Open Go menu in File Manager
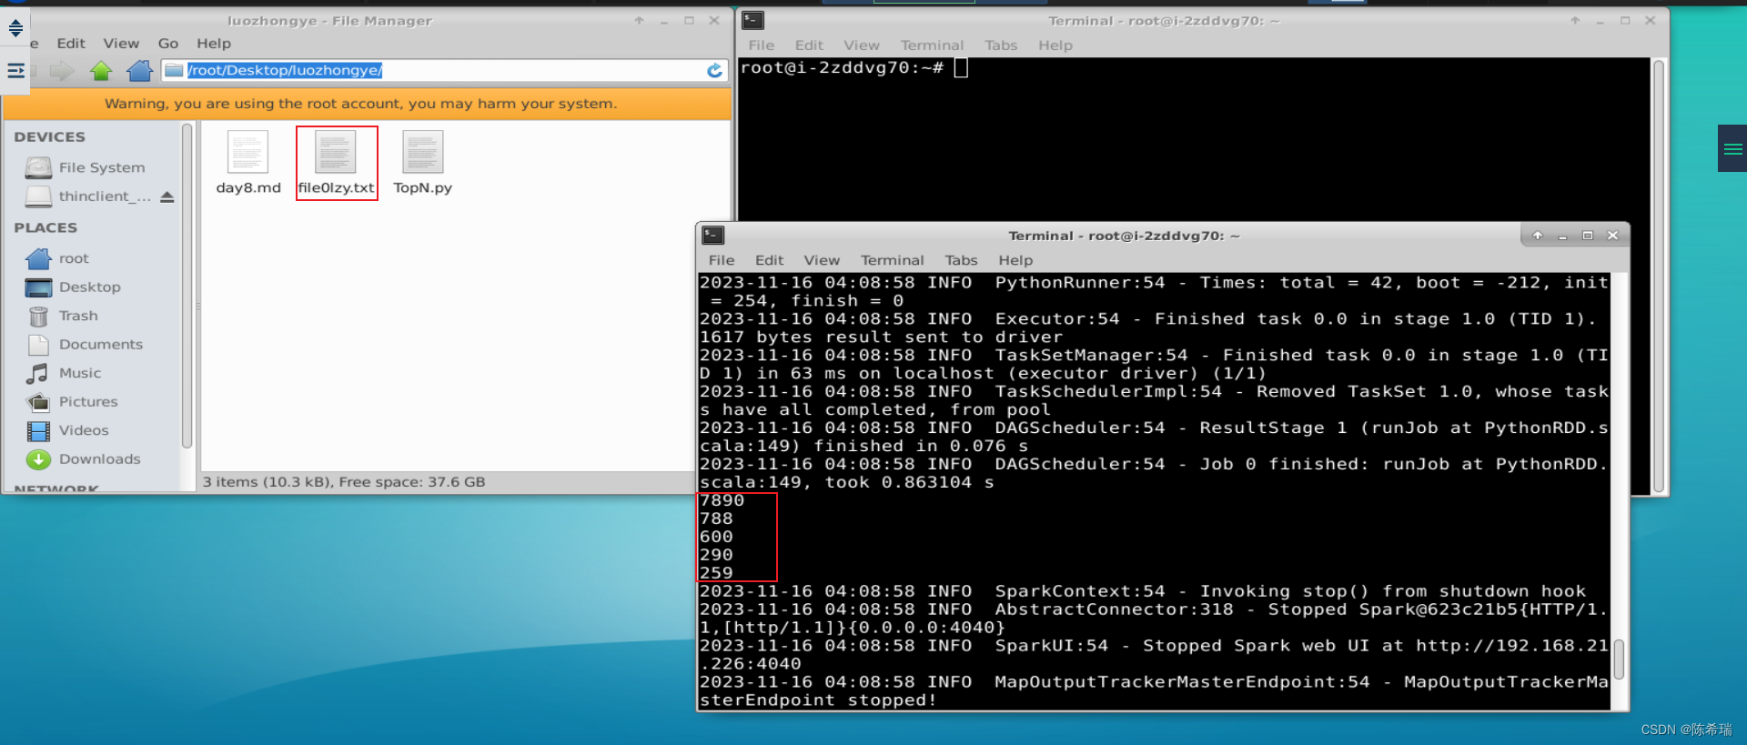Viewport: 1747px width, 745px height. pyautogui.click(x=168, y=43)
